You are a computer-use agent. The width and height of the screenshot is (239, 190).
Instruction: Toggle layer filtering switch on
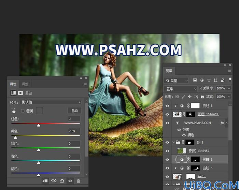[x=230, y=80]
